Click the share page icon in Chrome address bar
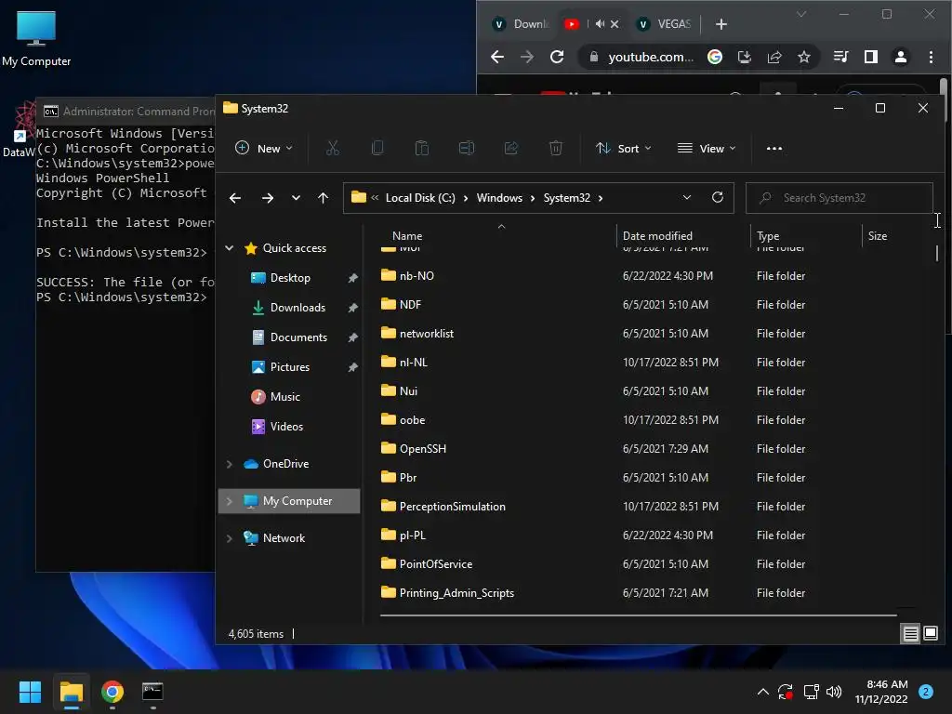Image resolution: width=952 pixels, height=714 pixels. [x=774, y=57]
